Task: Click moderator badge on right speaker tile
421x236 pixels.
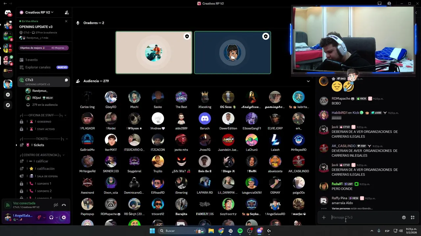Action: (x=265, y=36)
